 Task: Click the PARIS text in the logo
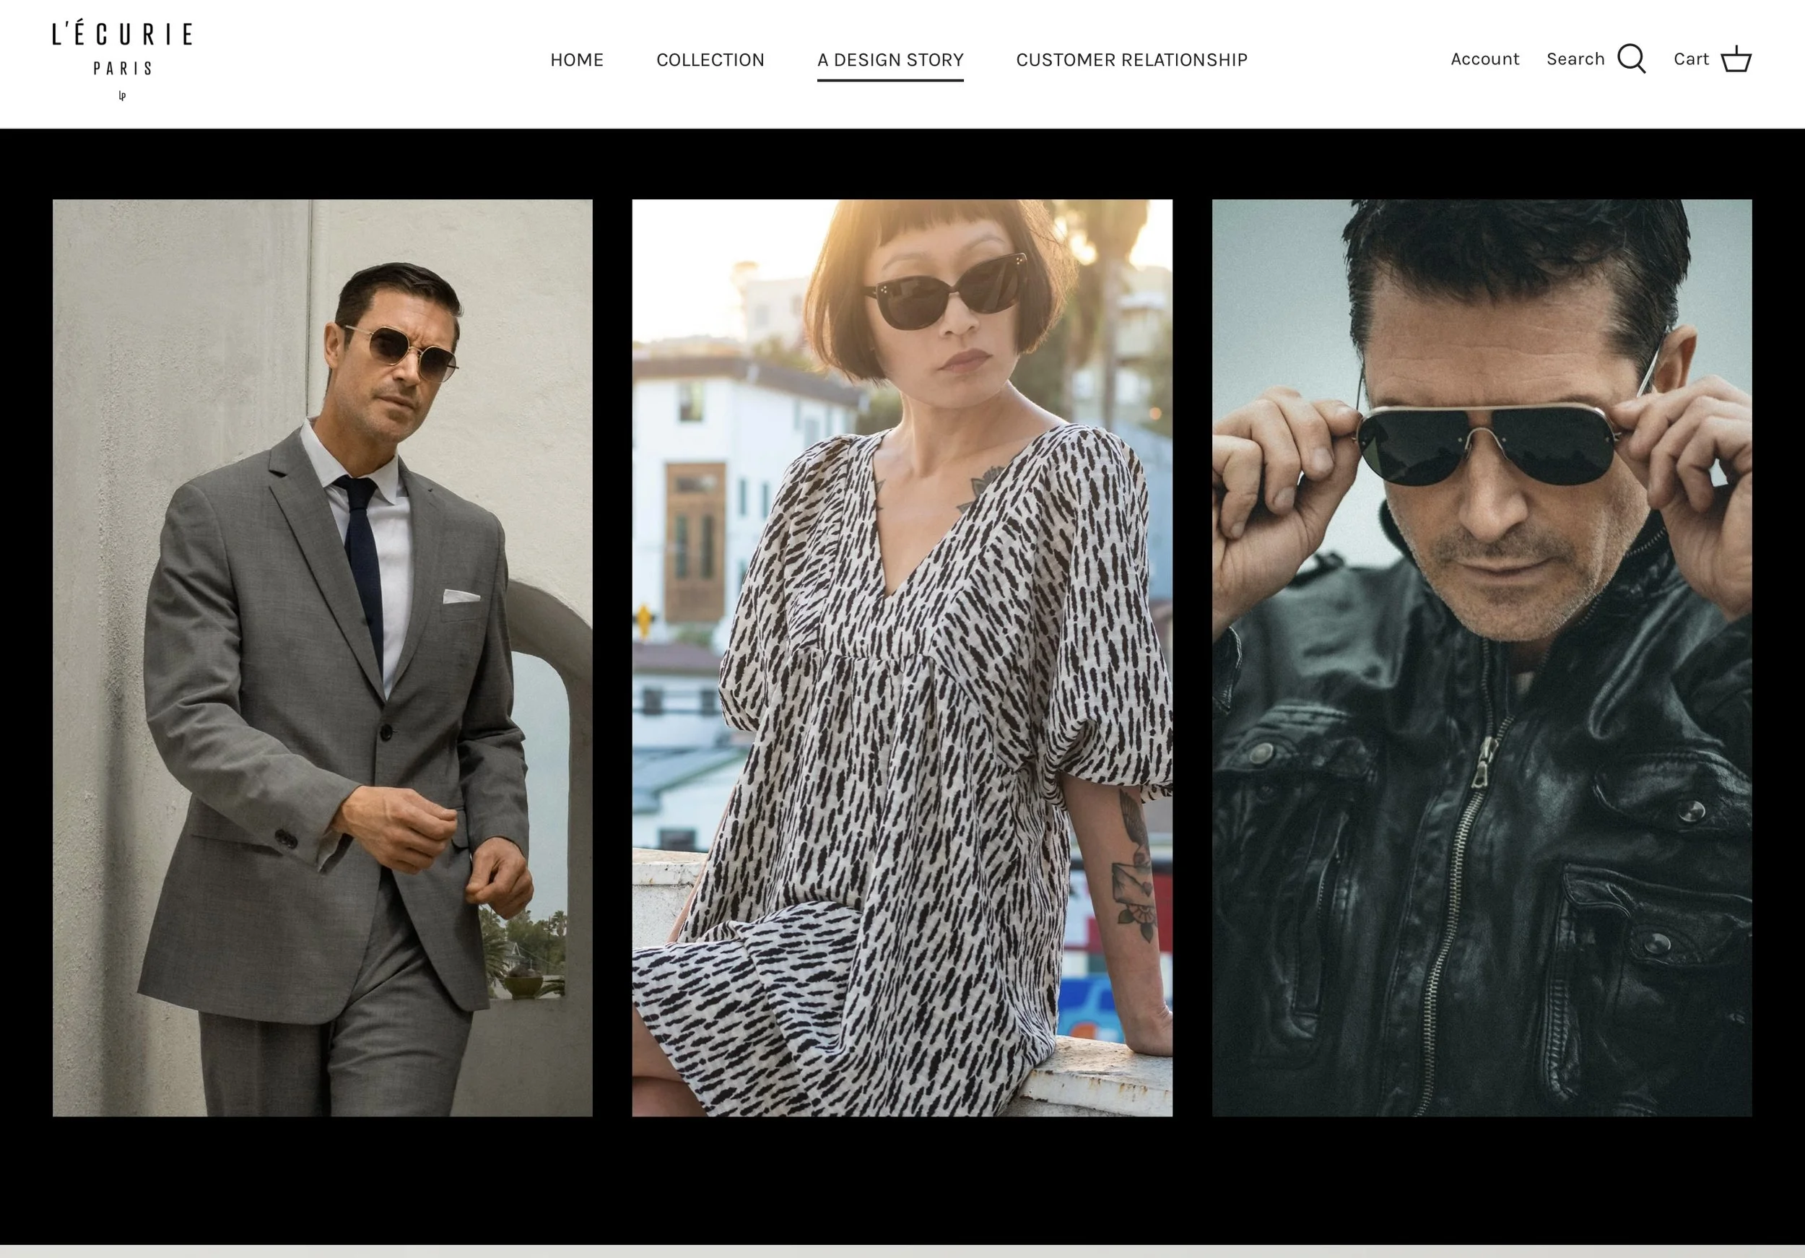(122, 69)
